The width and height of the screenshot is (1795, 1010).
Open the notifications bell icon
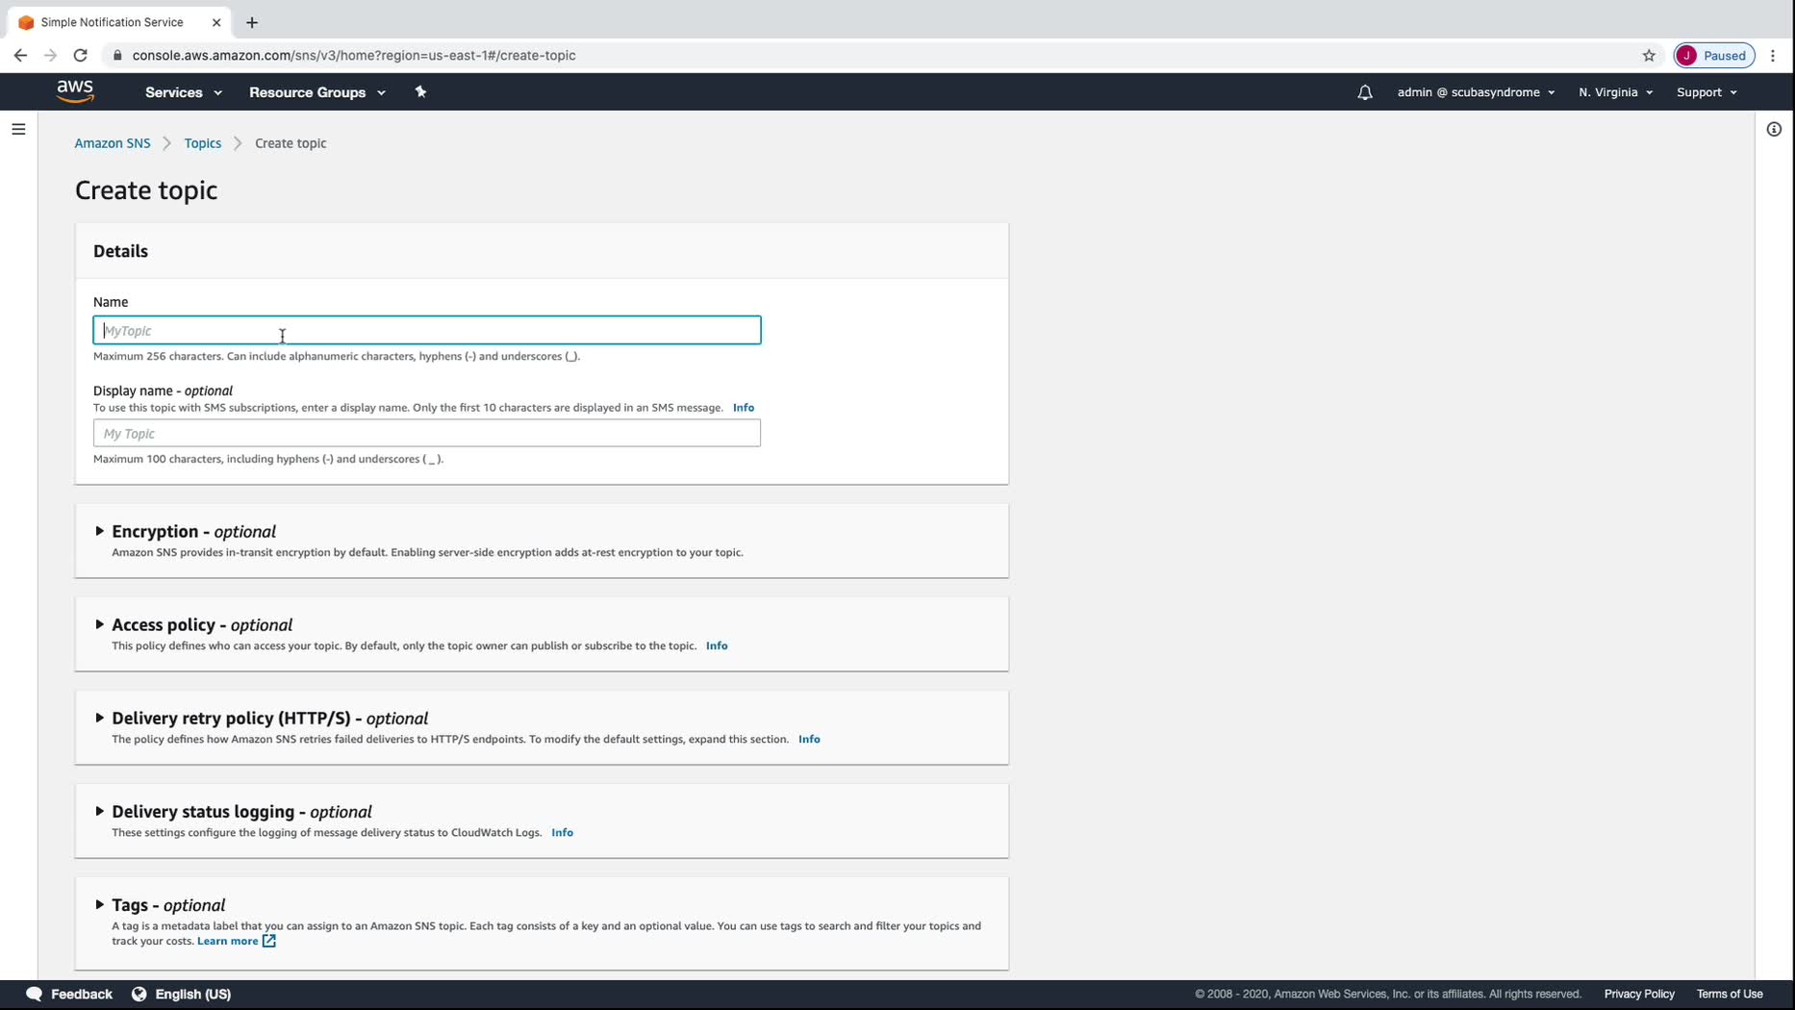click(1365, 92)
